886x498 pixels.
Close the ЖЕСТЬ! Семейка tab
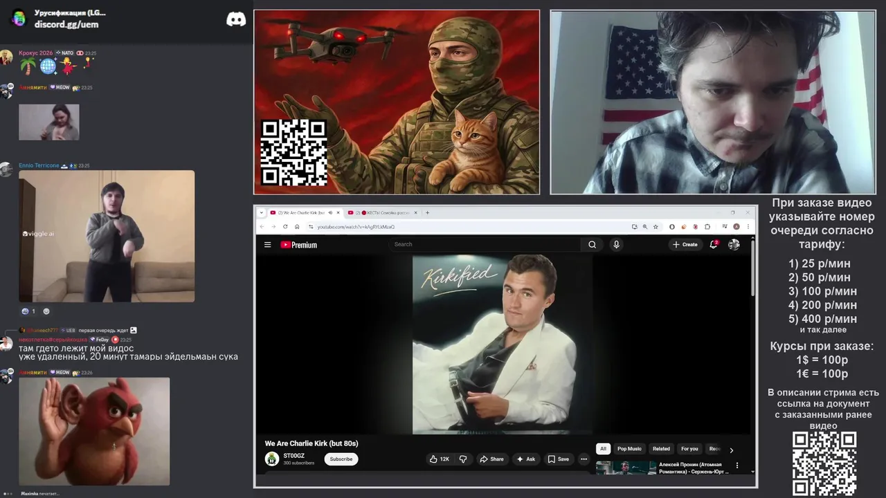[415, 212]
